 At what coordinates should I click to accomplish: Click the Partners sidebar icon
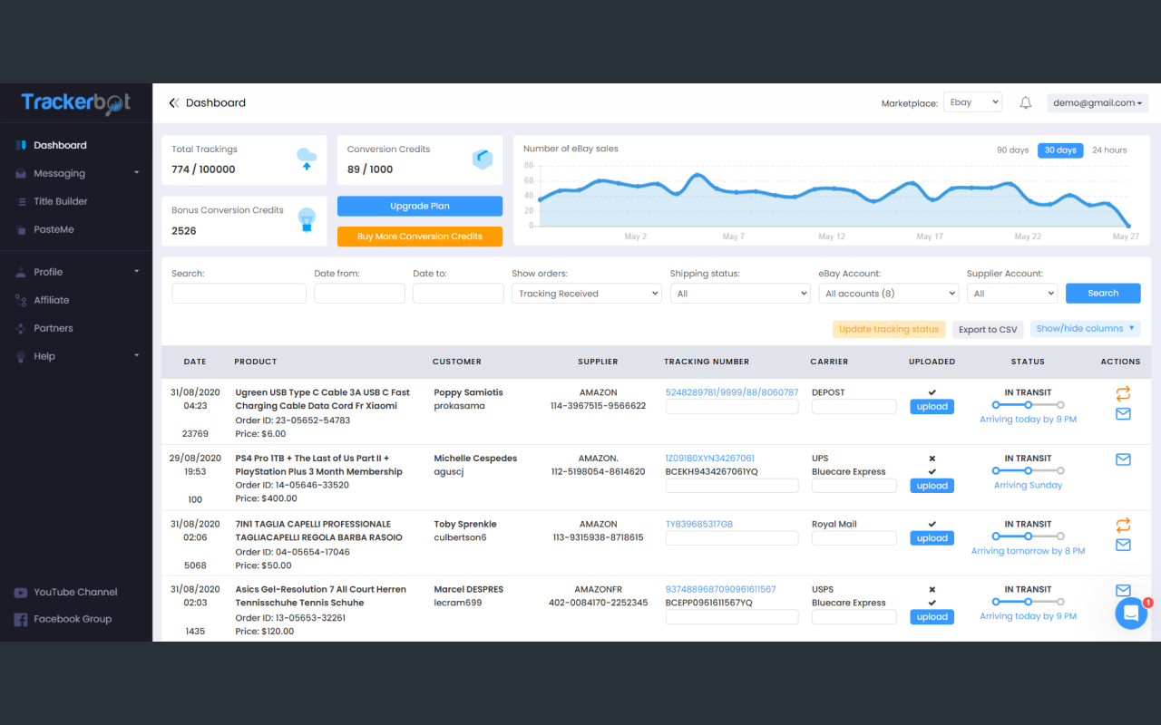[21, 328]
